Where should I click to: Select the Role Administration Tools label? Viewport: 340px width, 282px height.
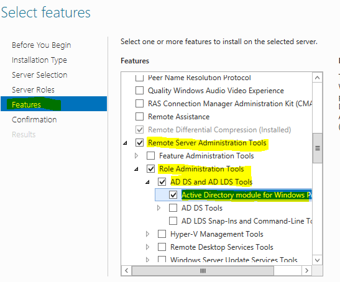201,169
